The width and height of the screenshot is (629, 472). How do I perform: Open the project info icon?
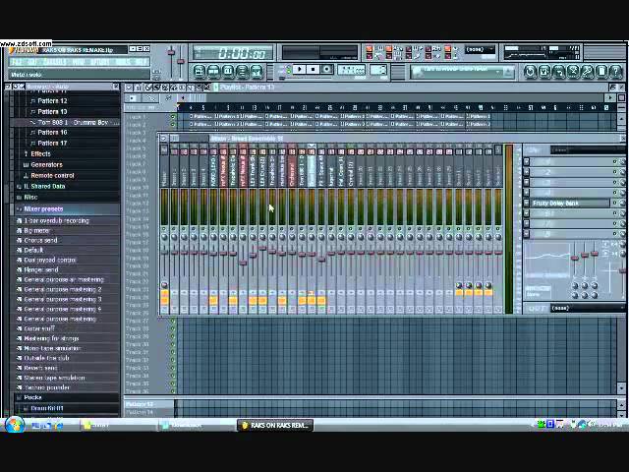[601, 72]
